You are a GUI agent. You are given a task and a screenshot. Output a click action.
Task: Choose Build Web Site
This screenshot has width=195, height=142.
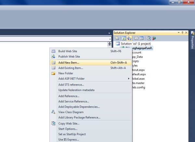click(91, 51)
